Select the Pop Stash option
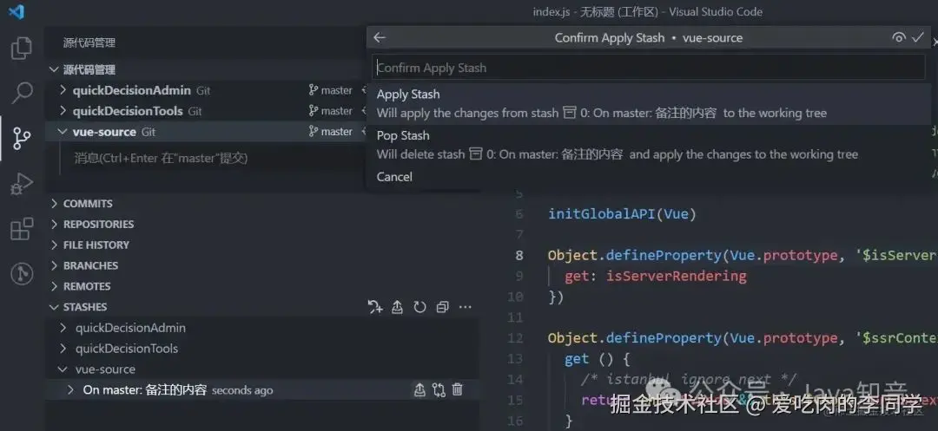The width and height of the screenshot is (938, 431). (649, 145)
